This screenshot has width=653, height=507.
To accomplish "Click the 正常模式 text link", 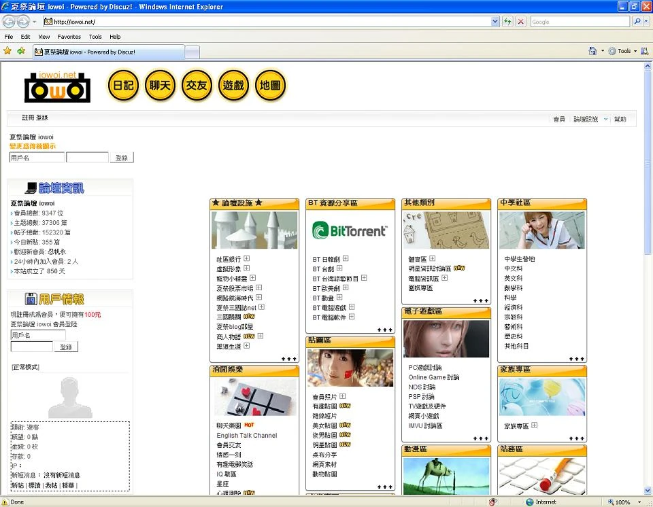I will pyautogui.click(x=25, y=367).
